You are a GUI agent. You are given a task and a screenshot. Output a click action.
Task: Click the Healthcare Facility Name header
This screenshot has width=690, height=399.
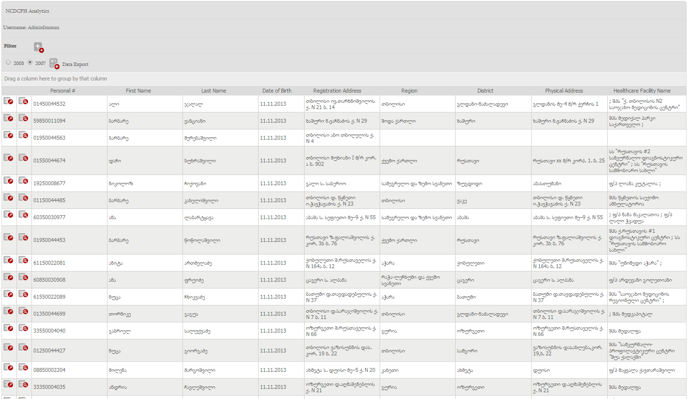click(x=642, y=91)
